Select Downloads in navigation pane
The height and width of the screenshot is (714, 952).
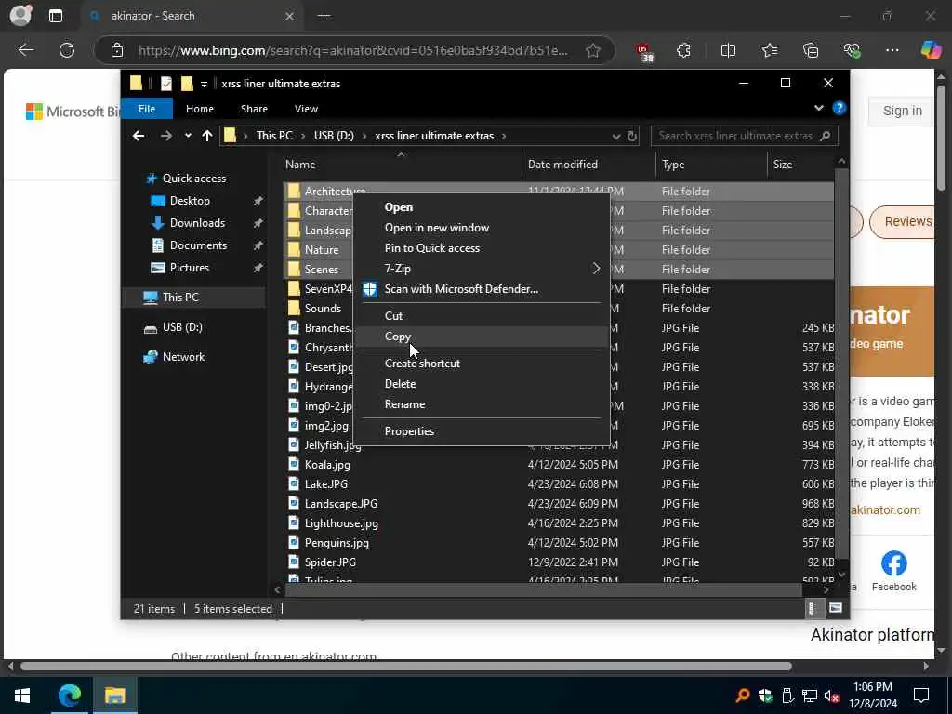click(197, 223)
